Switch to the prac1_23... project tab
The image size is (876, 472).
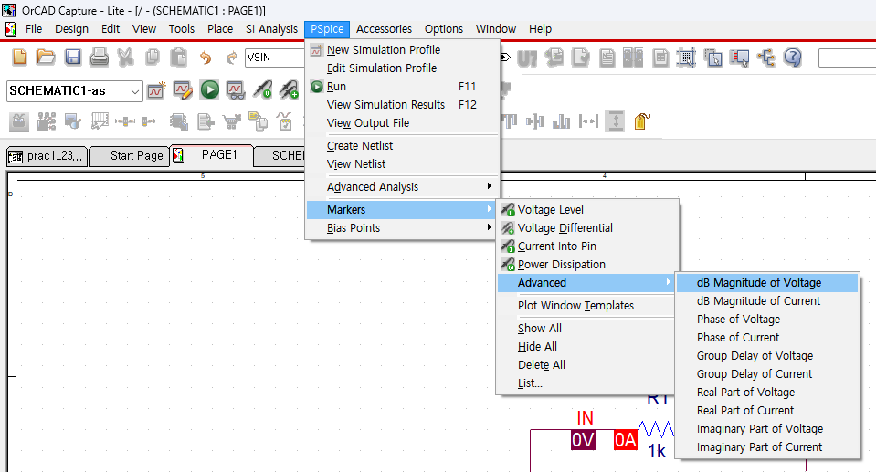(x=47, y=156)
